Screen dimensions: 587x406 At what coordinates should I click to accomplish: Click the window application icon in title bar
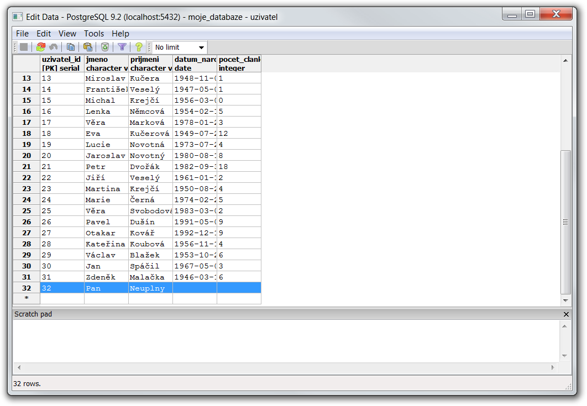coord(17,17)
